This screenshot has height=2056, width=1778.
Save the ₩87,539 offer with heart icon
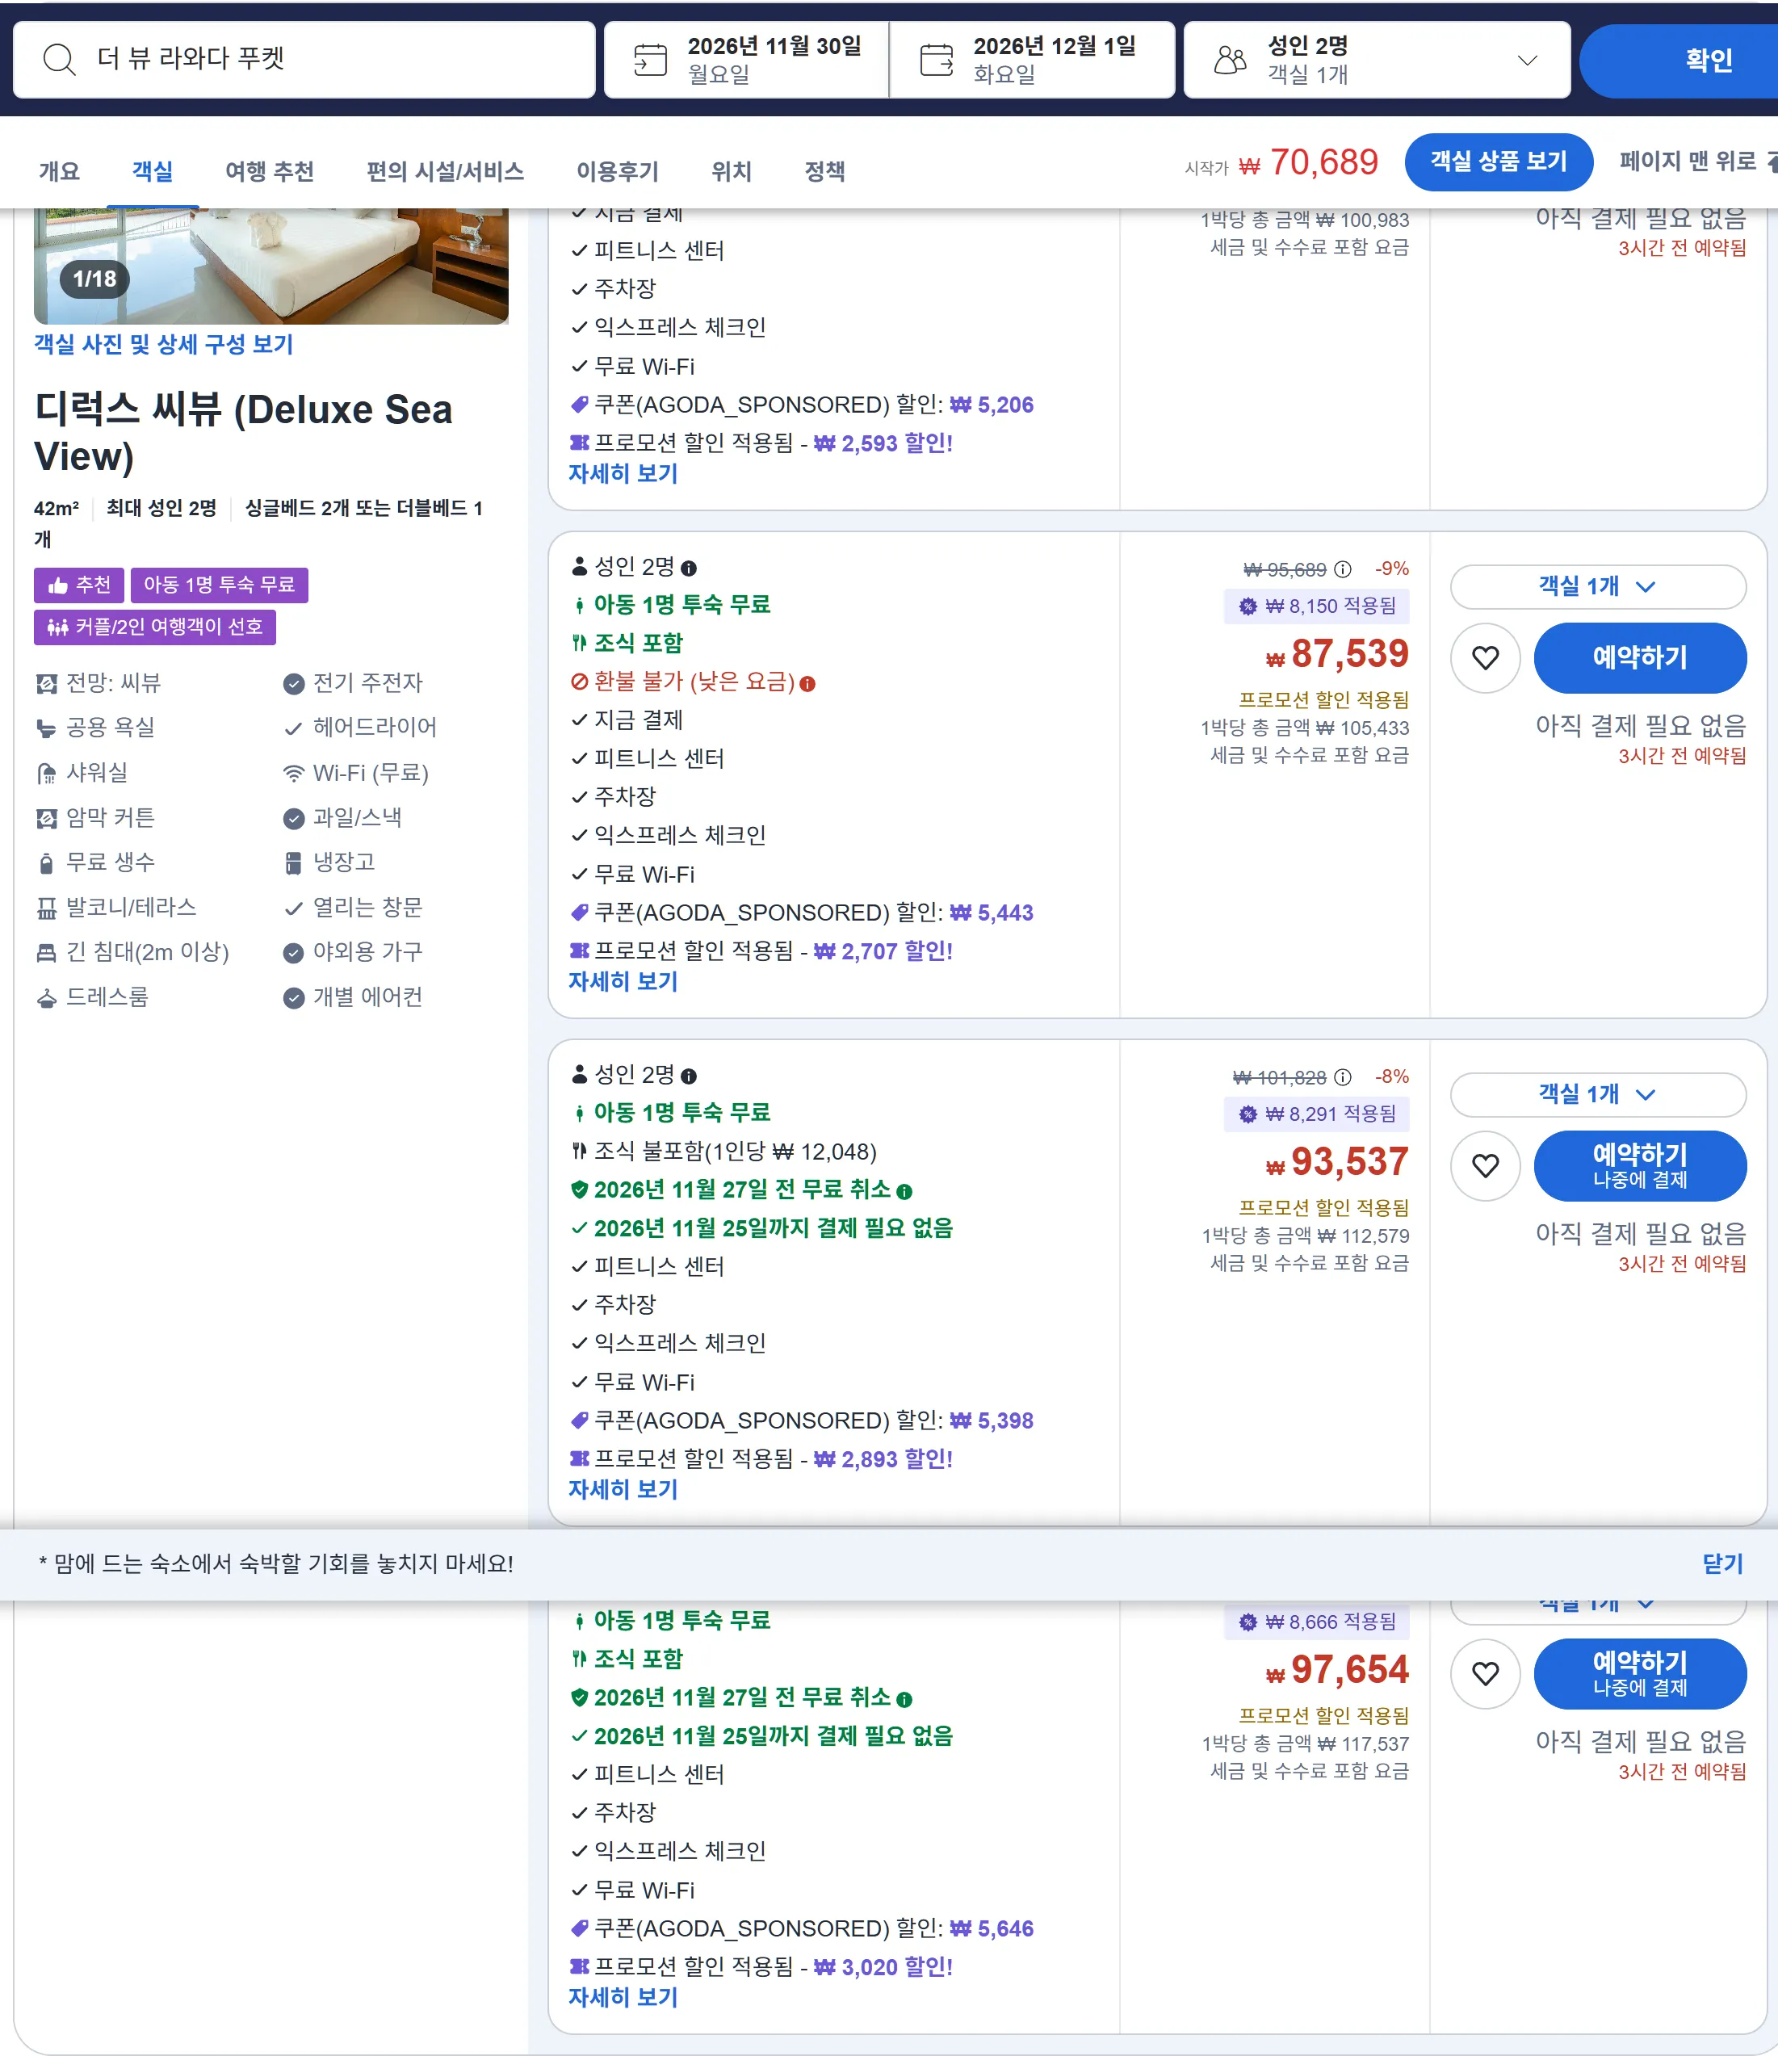coord(1486,658)
